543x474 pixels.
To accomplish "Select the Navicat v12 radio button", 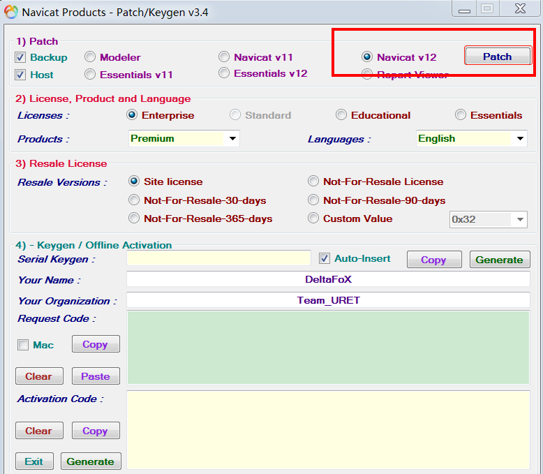I will [x=367, y=57].
